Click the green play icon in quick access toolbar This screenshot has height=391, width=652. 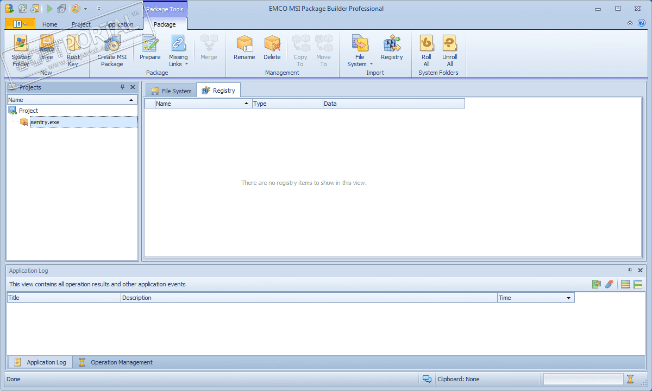49,9
